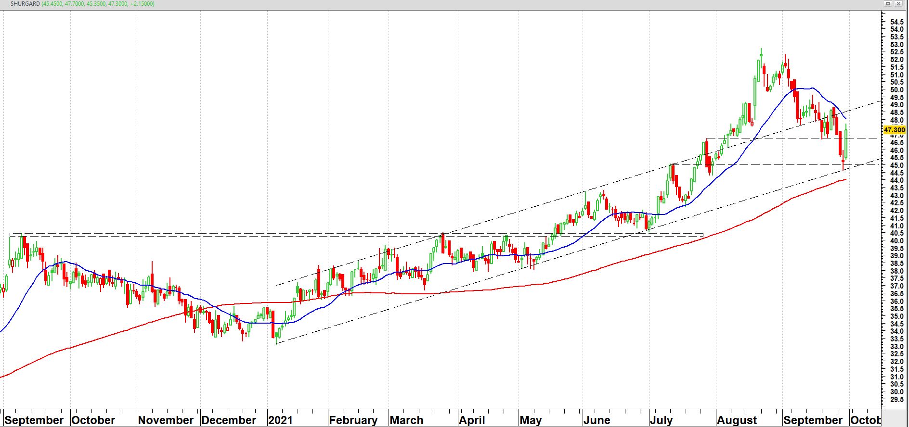This screenshot has height=427, width=909.
Task: Click the 29.5 price axis label
Action: point(897,399)
